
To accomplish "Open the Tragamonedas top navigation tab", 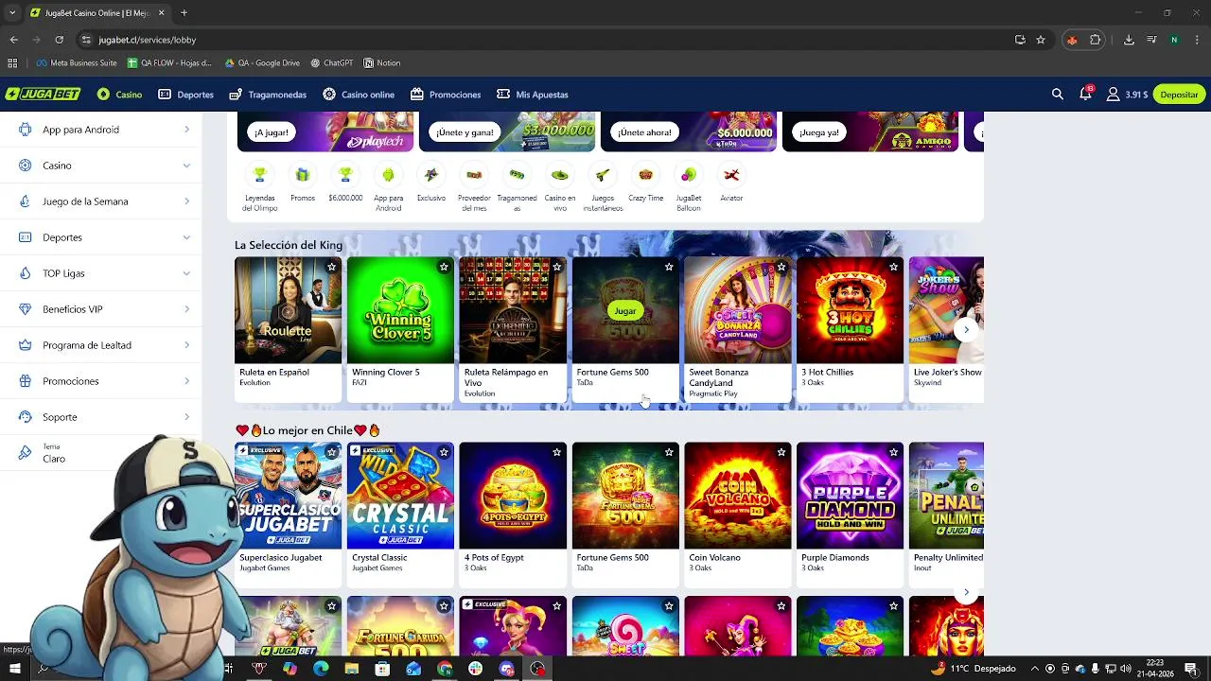I will click(x=268, y=95).
